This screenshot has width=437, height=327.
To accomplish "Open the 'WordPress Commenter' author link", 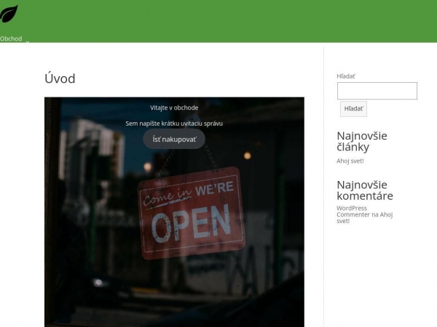I will [352, 211].
